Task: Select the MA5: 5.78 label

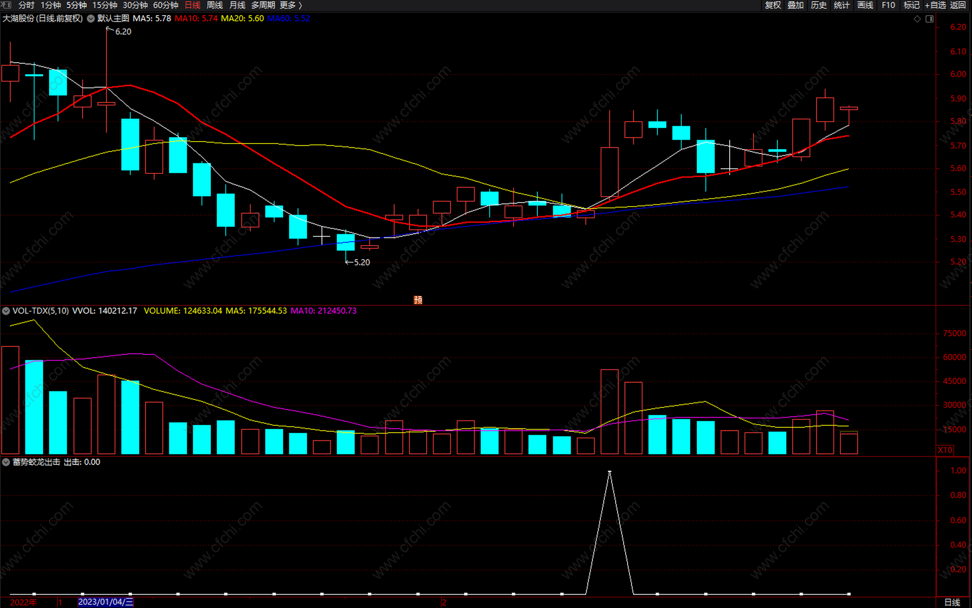Action: pyautogui.click(x=152, y=19)
